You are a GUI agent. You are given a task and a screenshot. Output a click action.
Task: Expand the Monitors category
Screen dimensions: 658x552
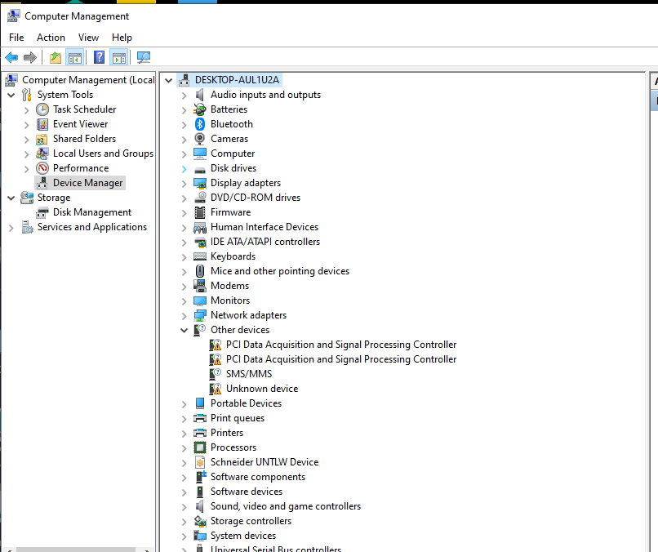(184, 301)
